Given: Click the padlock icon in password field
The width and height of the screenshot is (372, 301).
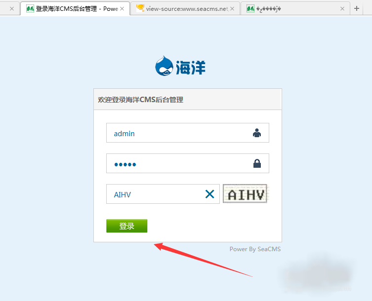Looking at the screenshot, I should tap(257, 163).
